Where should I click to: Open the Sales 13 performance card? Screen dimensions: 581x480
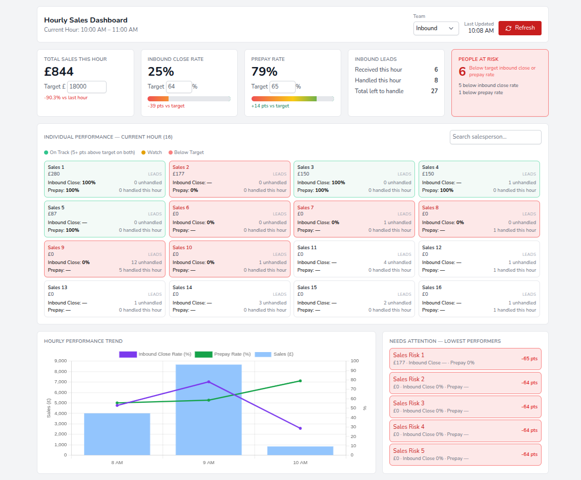pos(105,299)
